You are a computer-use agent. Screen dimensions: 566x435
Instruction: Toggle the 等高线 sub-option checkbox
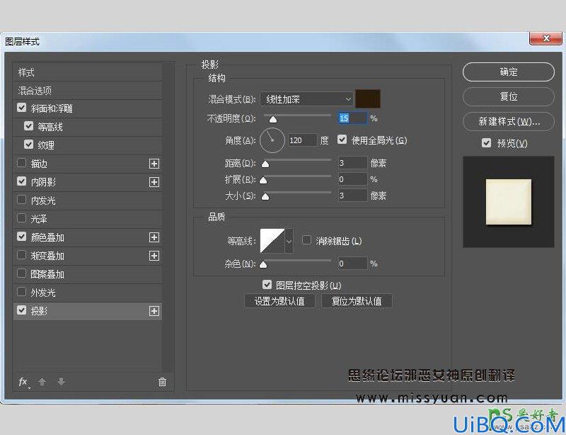[x=28, y=126]
